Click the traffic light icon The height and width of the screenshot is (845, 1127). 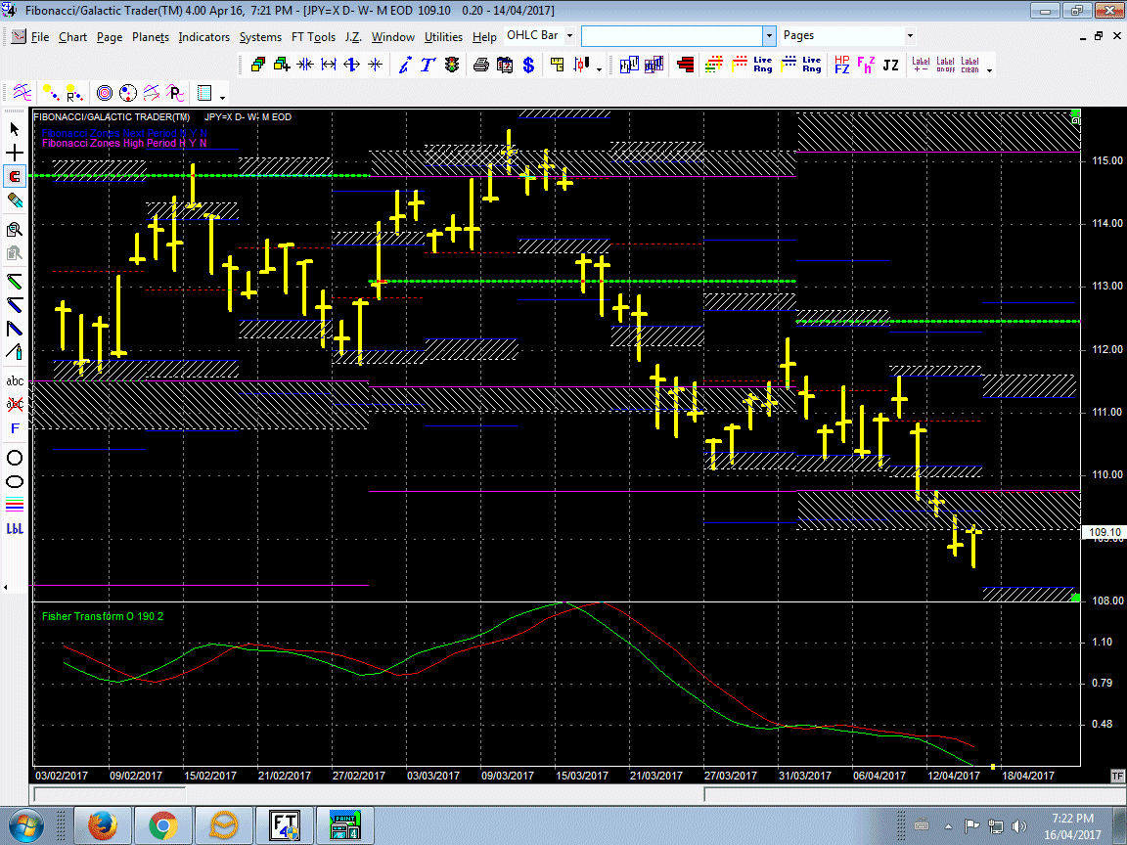coord(452,66)
